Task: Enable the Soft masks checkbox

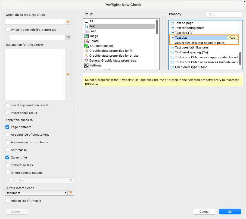Action: click(7, 150)
